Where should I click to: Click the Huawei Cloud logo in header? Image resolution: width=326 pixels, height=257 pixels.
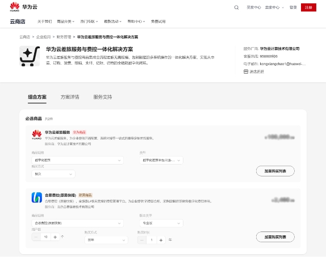[x=23, y=7]
